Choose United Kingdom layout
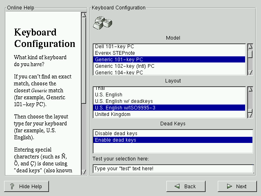 click(x=113, y=114)
